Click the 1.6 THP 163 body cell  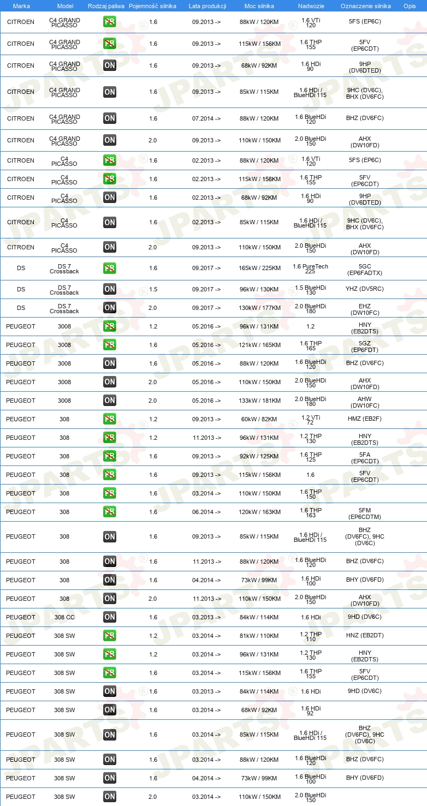coord(311,512)
